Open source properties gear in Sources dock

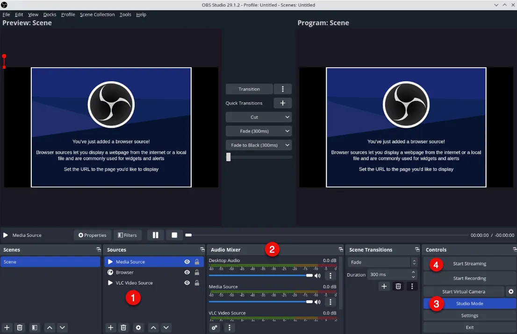pyautogui.click(x=138, y=327)
